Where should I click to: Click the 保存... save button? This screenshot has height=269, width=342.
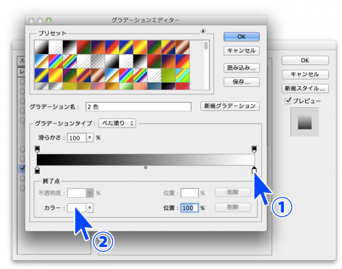[x=241, y=82]
